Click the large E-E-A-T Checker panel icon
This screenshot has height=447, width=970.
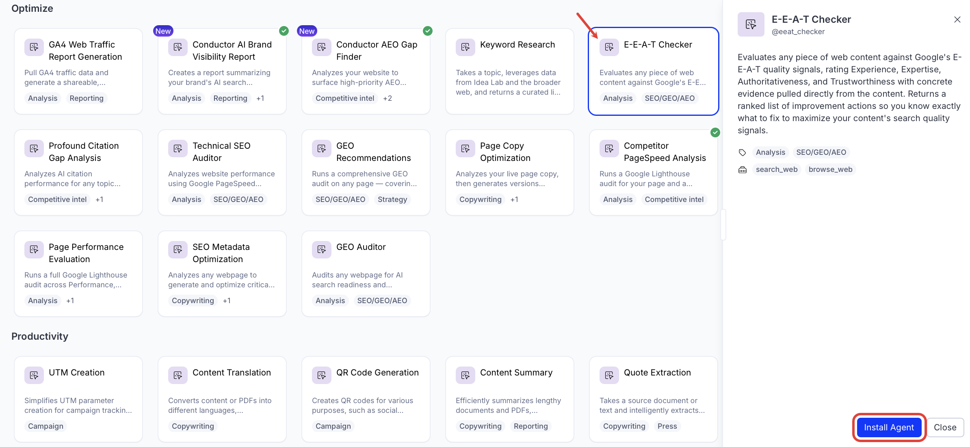point(751,24)
